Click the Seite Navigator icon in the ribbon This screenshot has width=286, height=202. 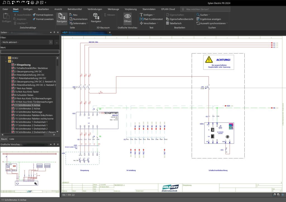click(62, 17)
